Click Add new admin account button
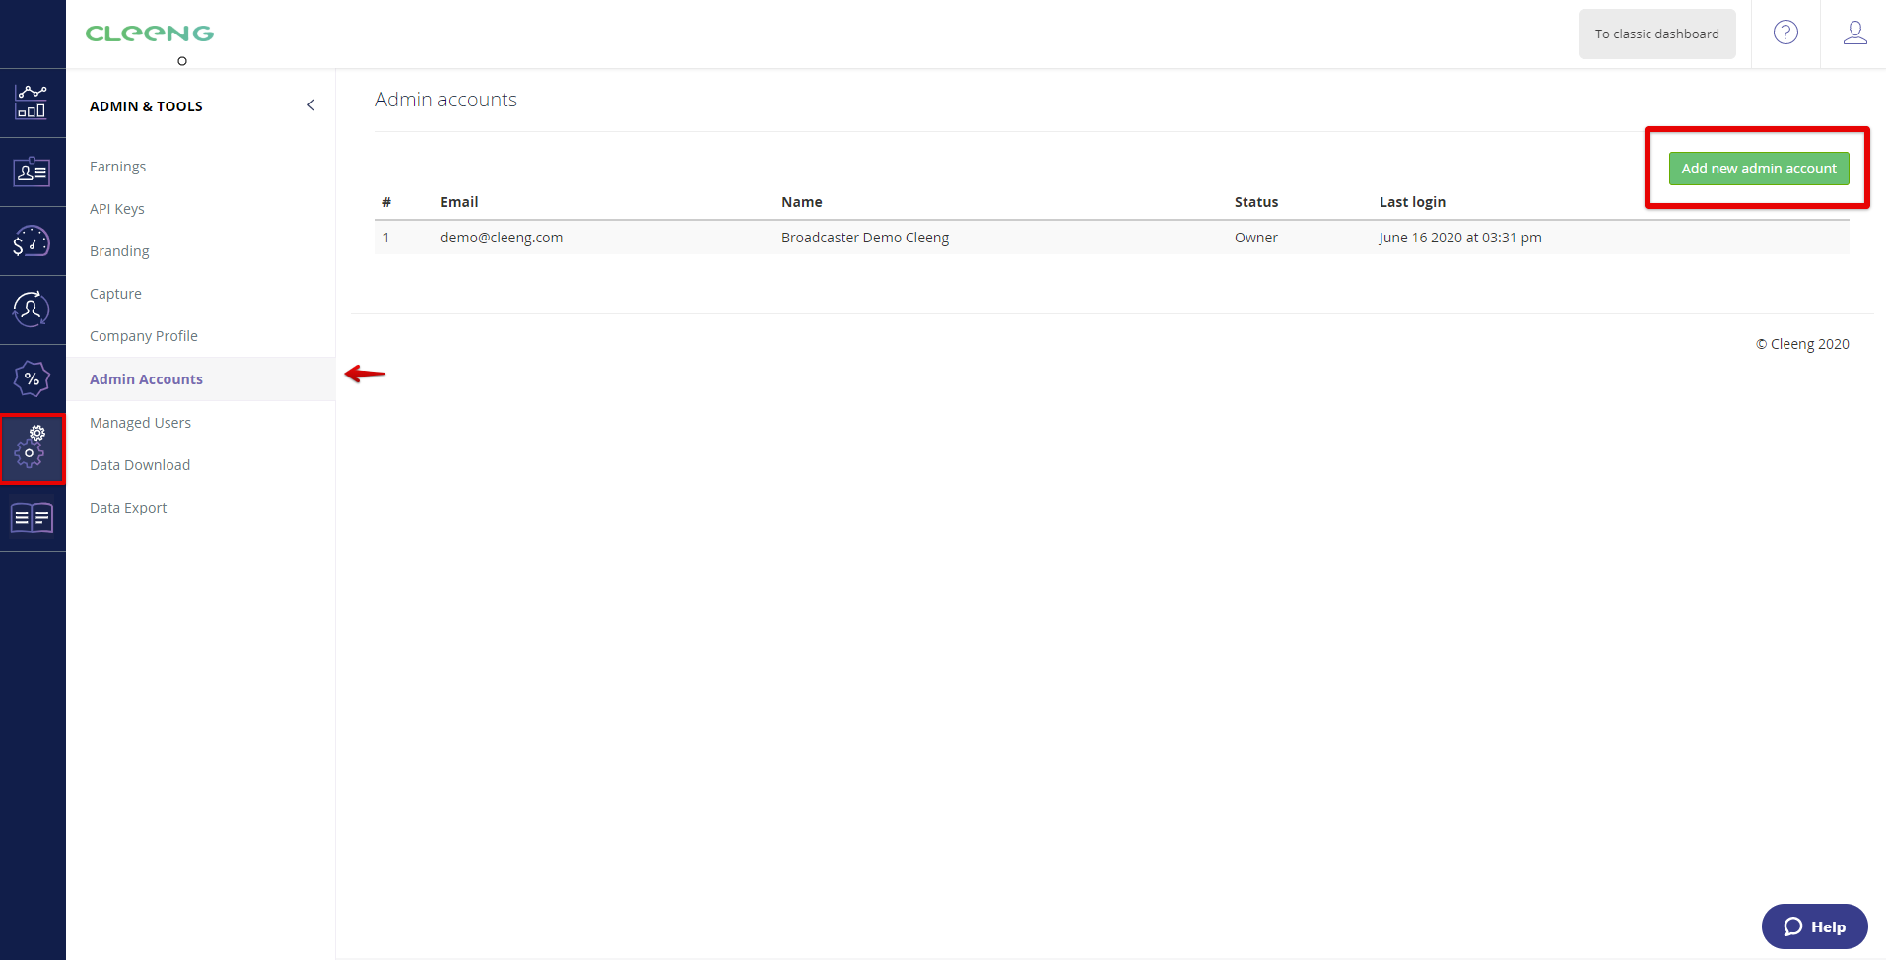Screen dimensions: 1886x960 point(1759,169)
